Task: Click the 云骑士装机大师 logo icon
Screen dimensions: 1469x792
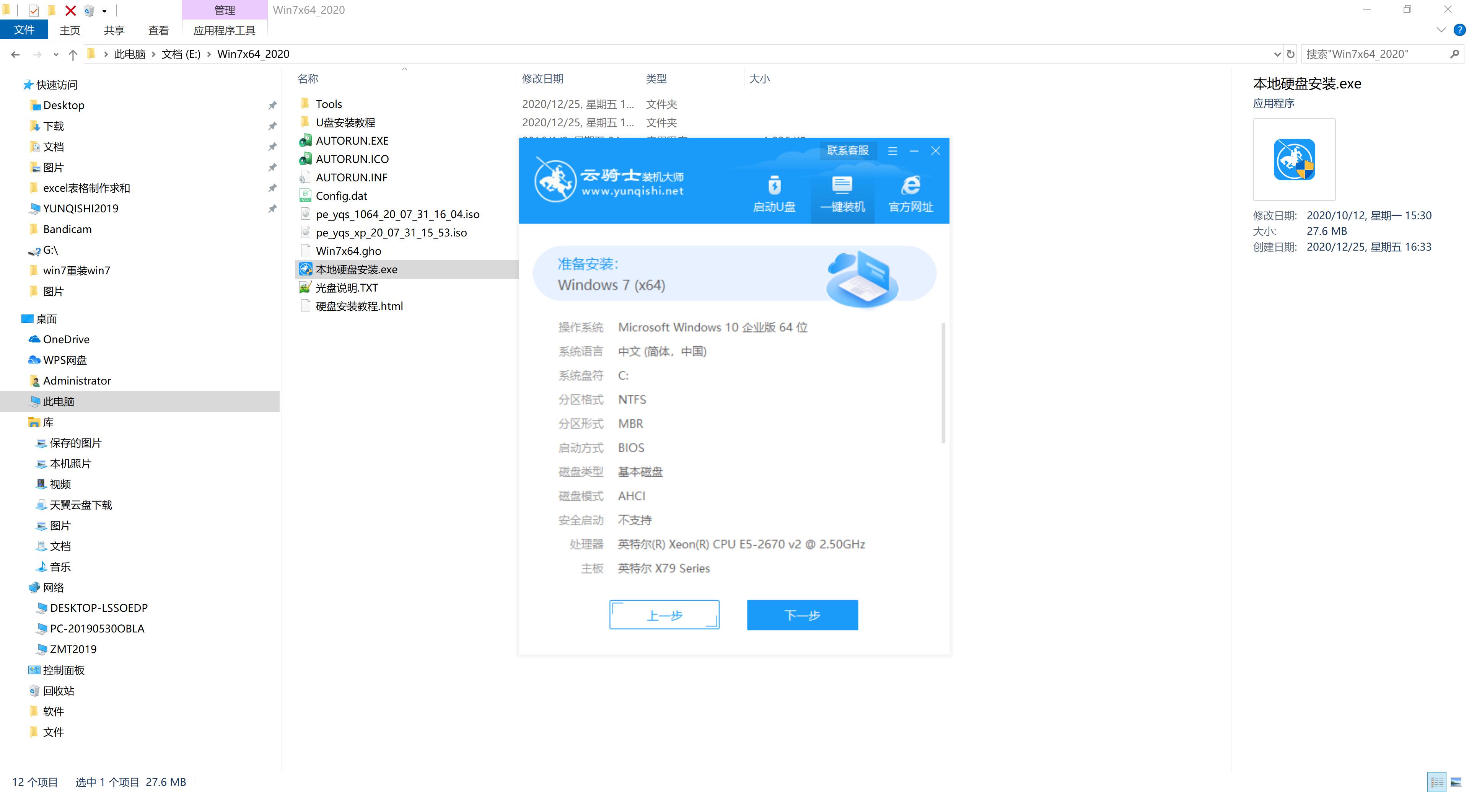Action: tap(551, 183)
